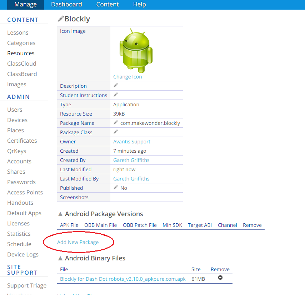Open Devices admin page
305x295 pixels.
point(17,120)
